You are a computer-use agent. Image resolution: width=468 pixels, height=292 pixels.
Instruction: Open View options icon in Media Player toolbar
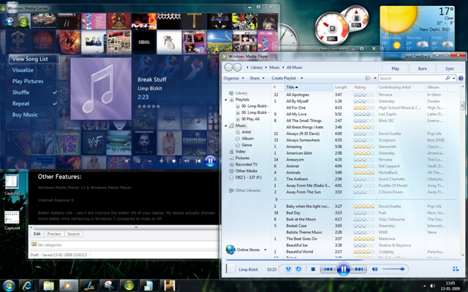pyautogui.click(x=368, y=78)
